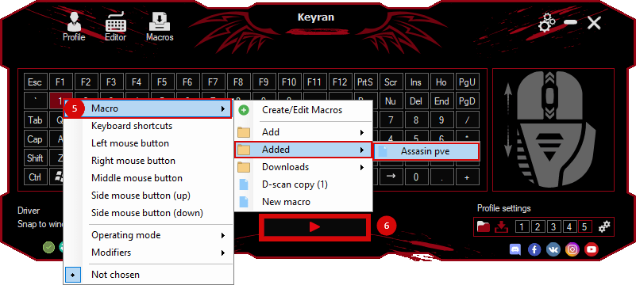Select the D-scan copy (1) macro
The width and height of the screenshot is (636, 285).
point(303,184)
